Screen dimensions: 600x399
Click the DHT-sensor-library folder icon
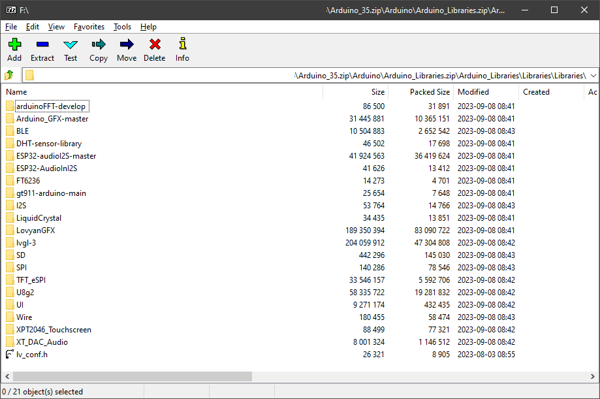click(x=10, y=144)
